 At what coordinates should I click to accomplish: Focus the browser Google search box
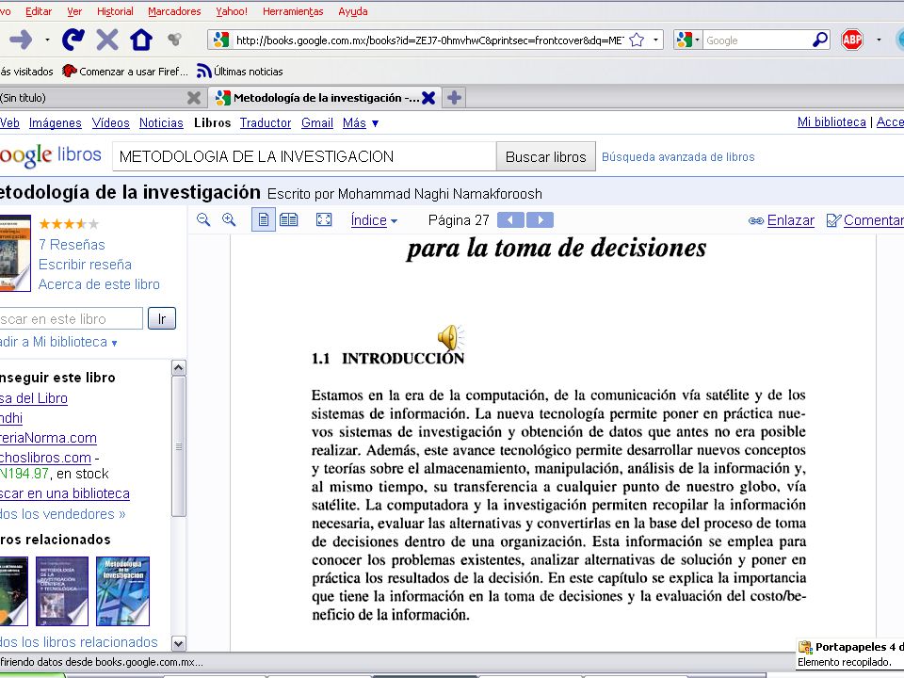[x=756, y=40]
